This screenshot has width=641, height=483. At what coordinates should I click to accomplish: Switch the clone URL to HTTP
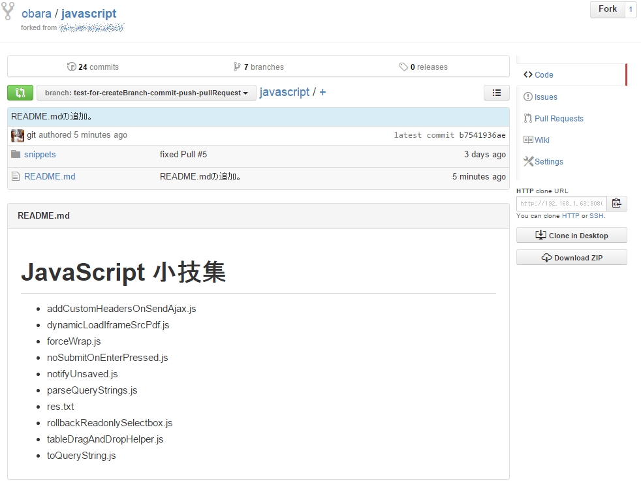tap(571, 216)
